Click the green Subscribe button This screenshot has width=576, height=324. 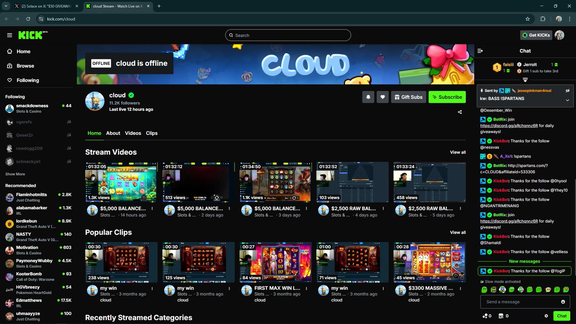click(447, 97)
